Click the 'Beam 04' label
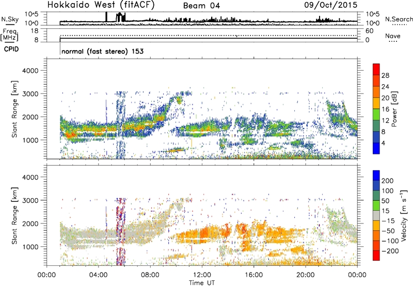This screenshot has height=286, width=413. pyautogui.click(x=201, y=6)
